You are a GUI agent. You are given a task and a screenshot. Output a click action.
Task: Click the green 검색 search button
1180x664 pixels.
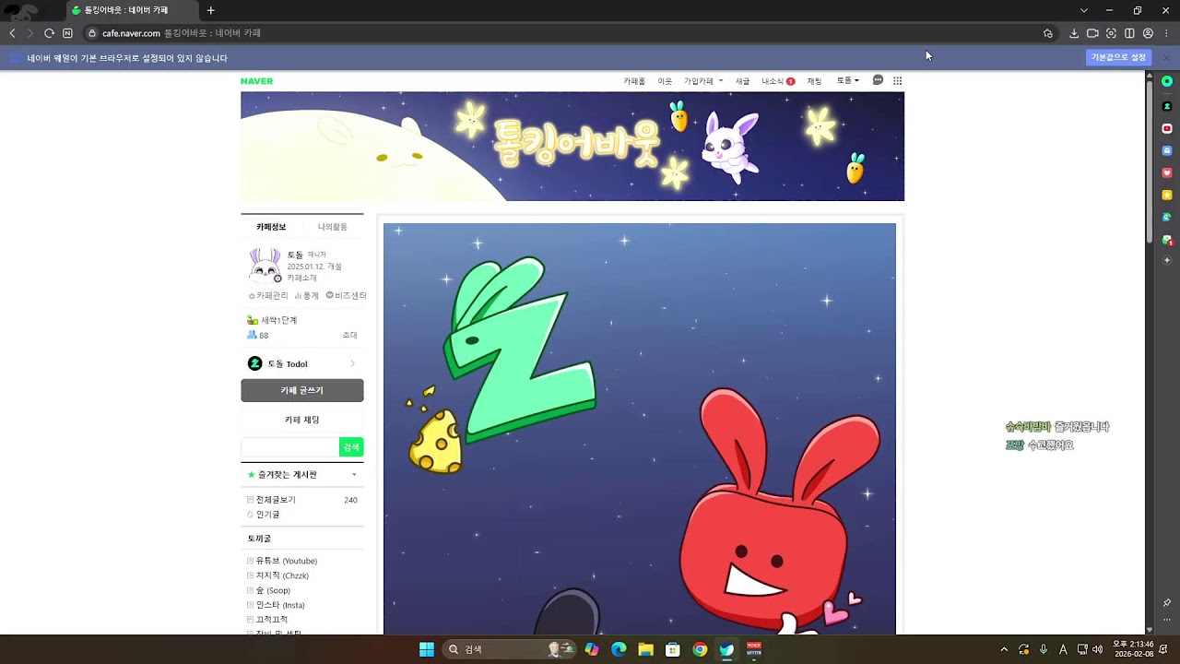351,447
